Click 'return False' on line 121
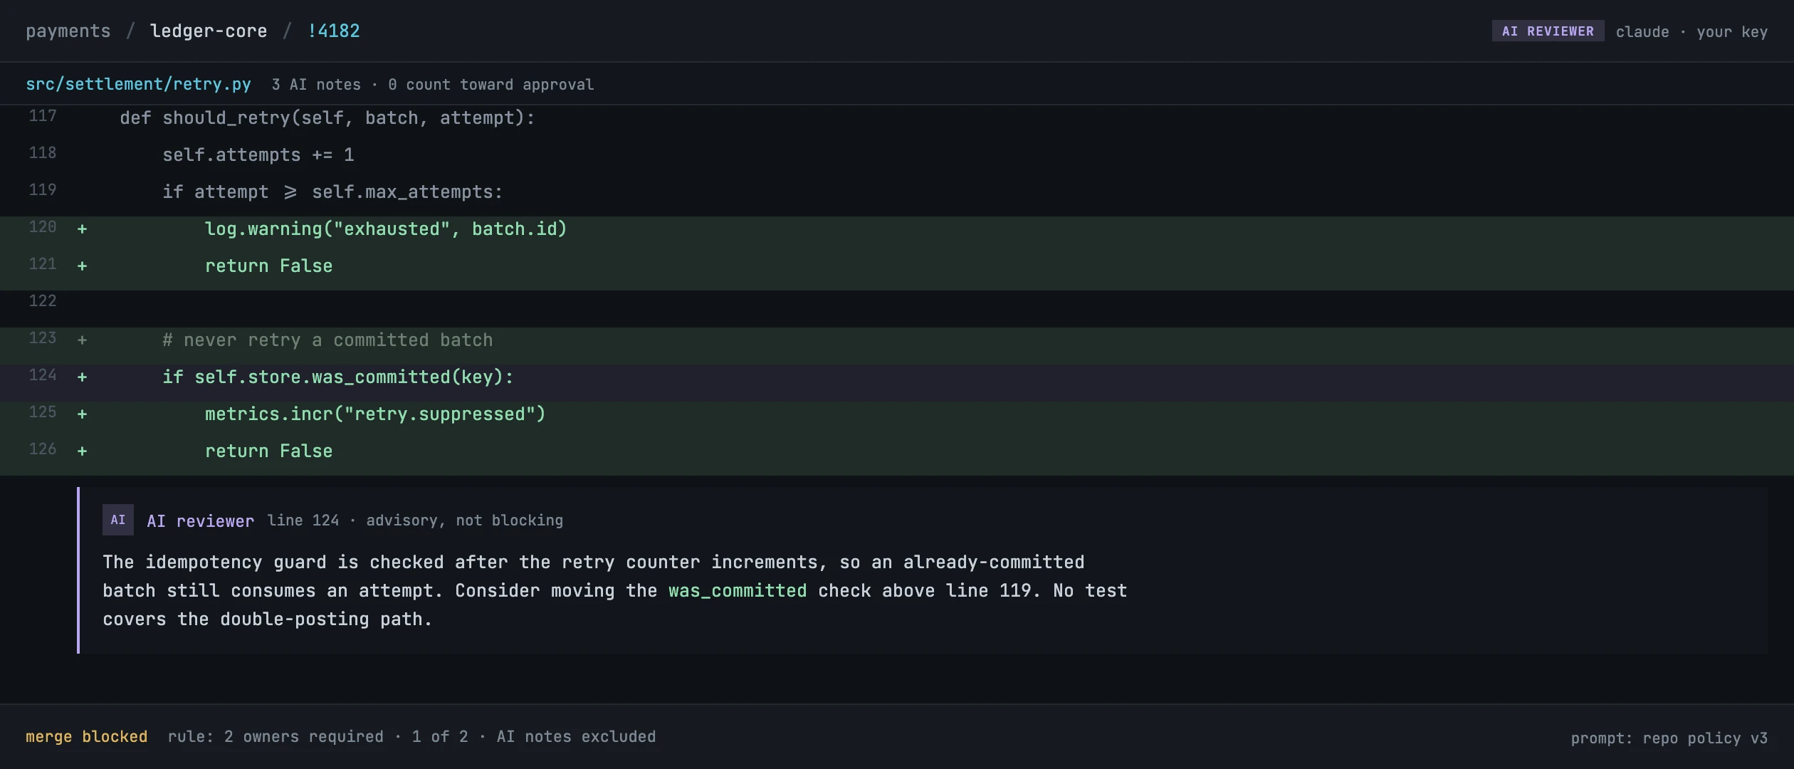The height and width of the screenshot is (769, 1794). 269,266
